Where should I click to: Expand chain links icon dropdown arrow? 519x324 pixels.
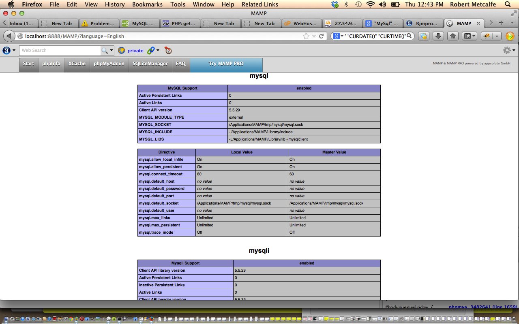pyautogui.click(x=158, y=50)
